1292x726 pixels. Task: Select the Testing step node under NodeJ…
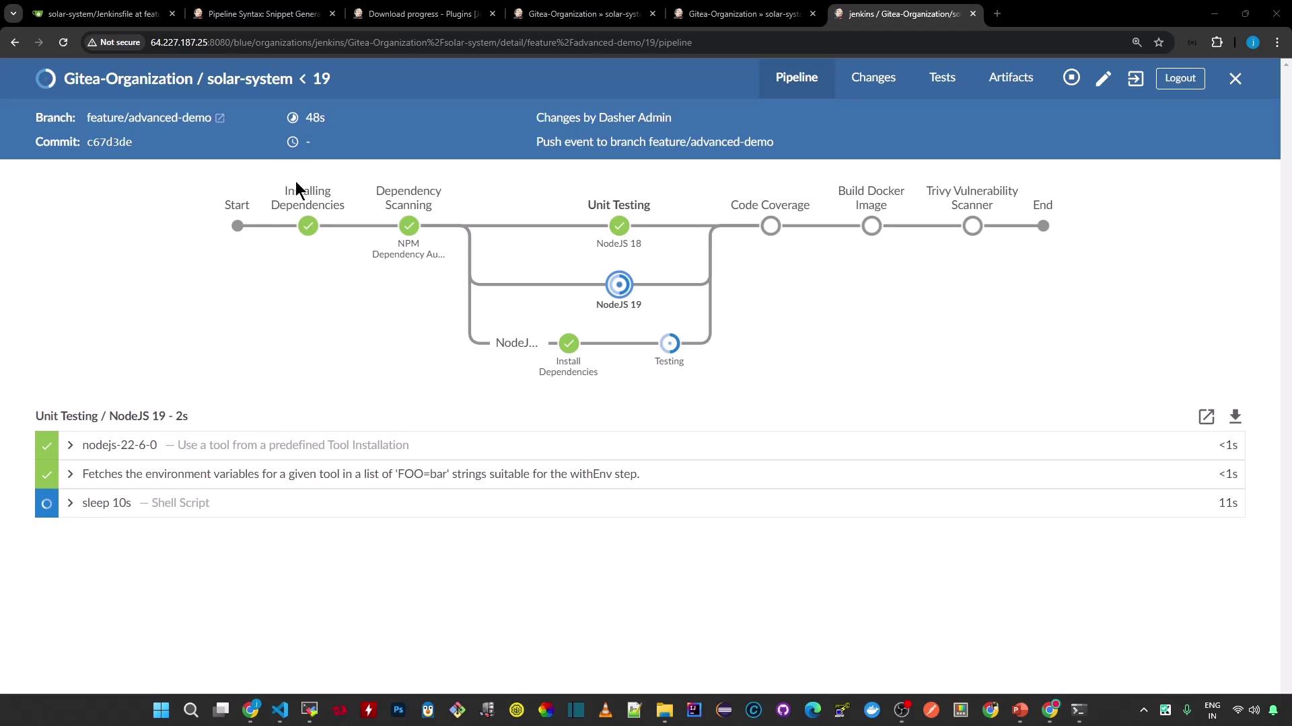tap(669, 344)
